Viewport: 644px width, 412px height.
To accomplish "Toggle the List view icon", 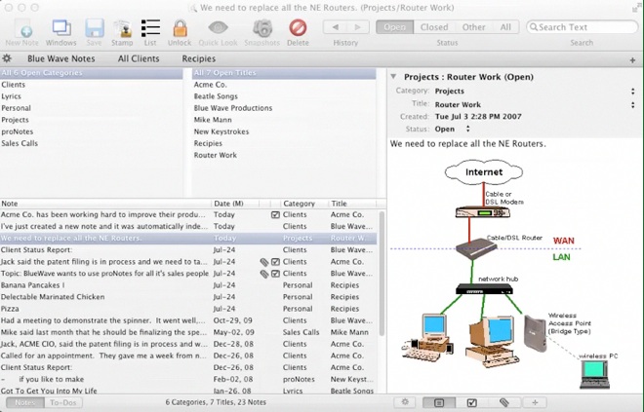I will click(150, 28).
